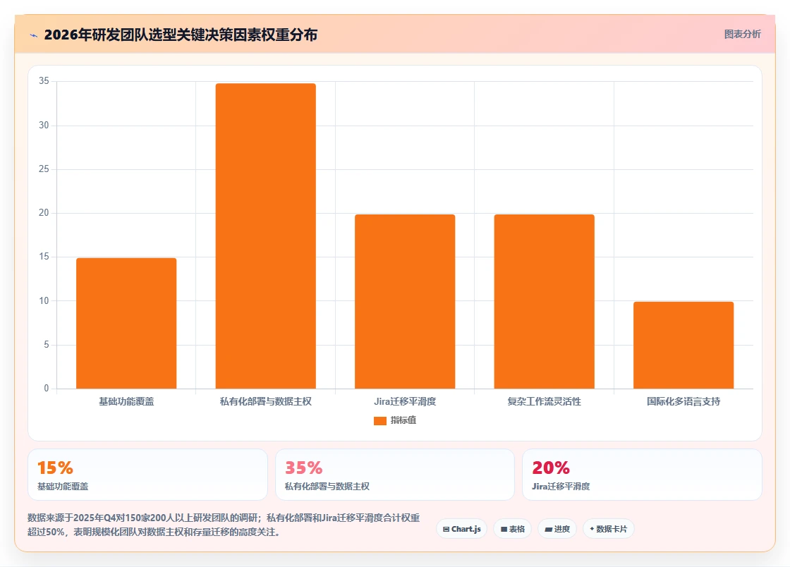Open the 35% 私有化部署与数据主权 stat card
790x567 pixels.
point(395,475)
